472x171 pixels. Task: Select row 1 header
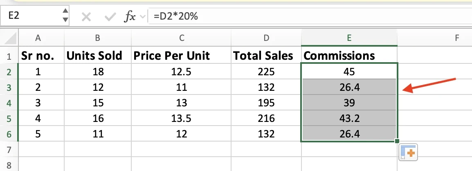coord(9,56)
